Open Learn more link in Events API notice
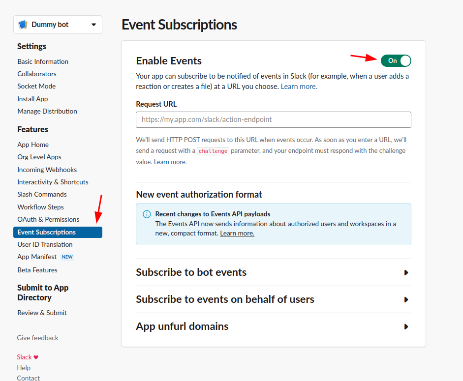 click(x=237, y=233)
